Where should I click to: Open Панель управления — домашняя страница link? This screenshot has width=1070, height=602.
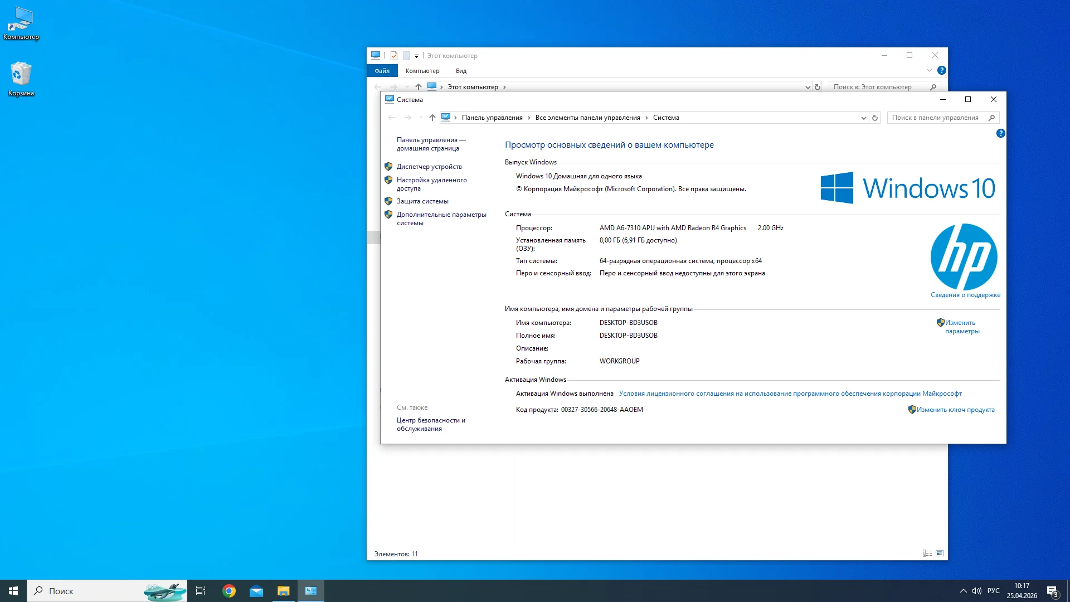click(x=431, y=144)
